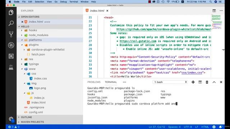Open Source Control view
Viewport: 230px width, 129px height.
click(11, 34)
